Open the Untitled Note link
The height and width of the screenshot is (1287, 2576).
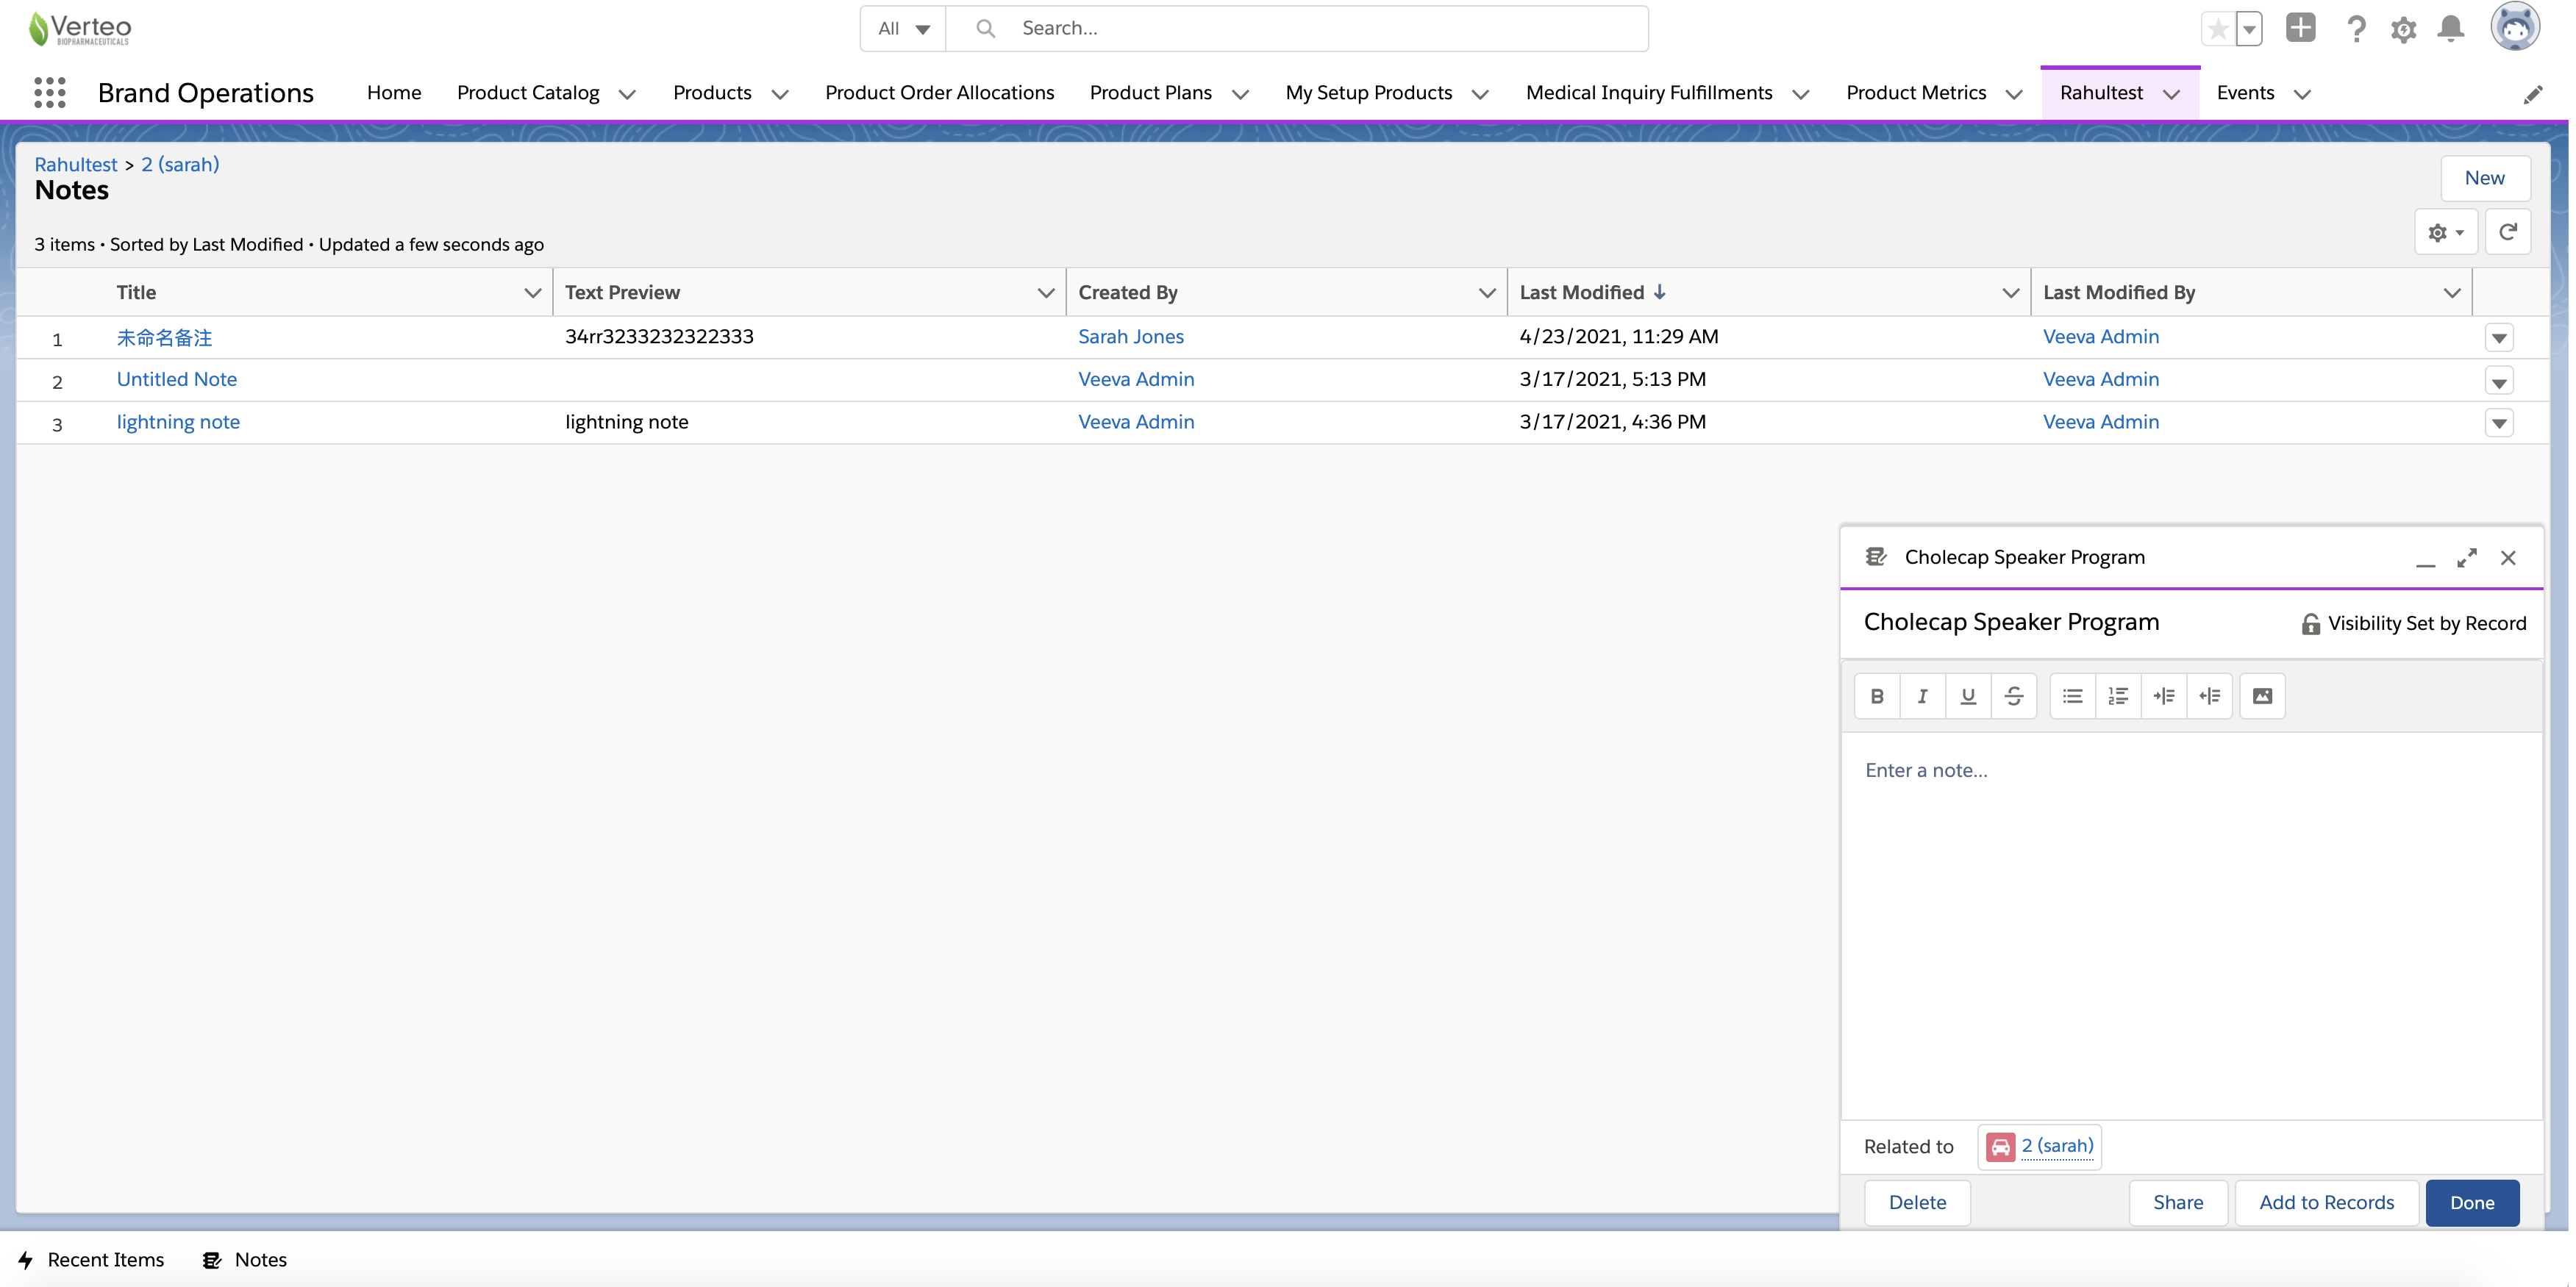[x=177, y=379]
